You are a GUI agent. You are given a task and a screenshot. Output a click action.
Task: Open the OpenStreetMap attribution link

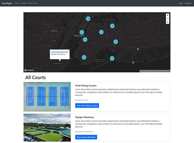[152, 71]
